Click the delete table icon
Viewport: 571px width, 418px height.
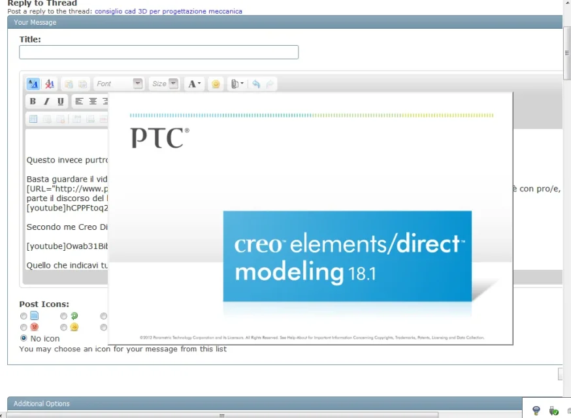(x=61, y=119)
